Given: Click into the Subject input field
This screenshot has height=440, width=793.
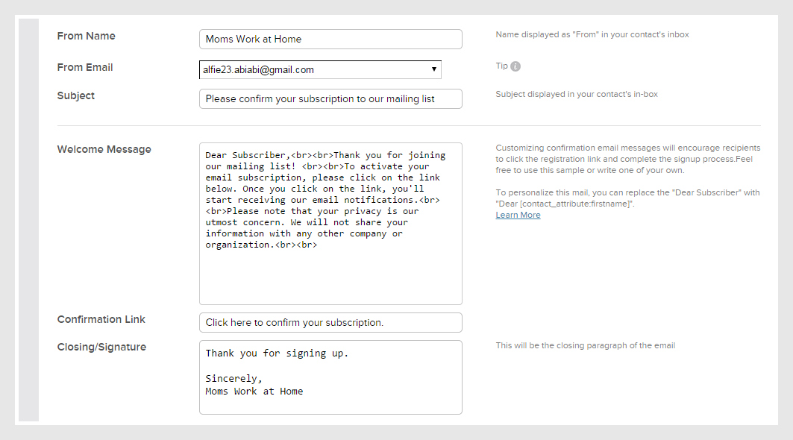Looking at the screenshot, I should coord(330,98).
